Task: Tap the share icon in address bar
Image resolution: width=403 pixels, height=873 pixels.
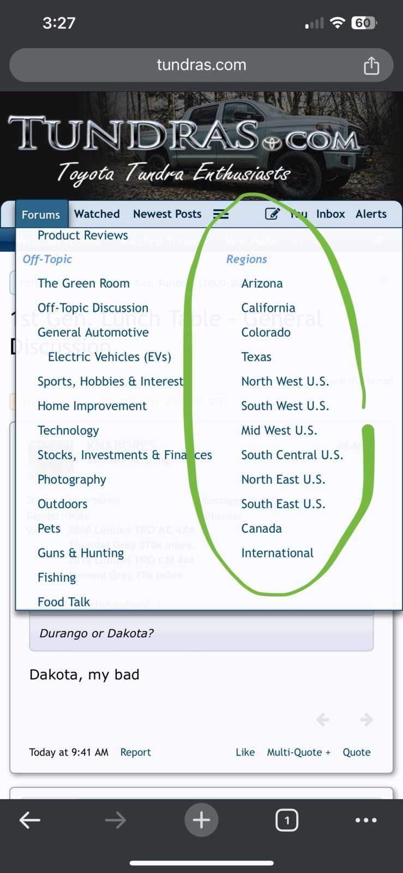Action: tap(371, 65)
